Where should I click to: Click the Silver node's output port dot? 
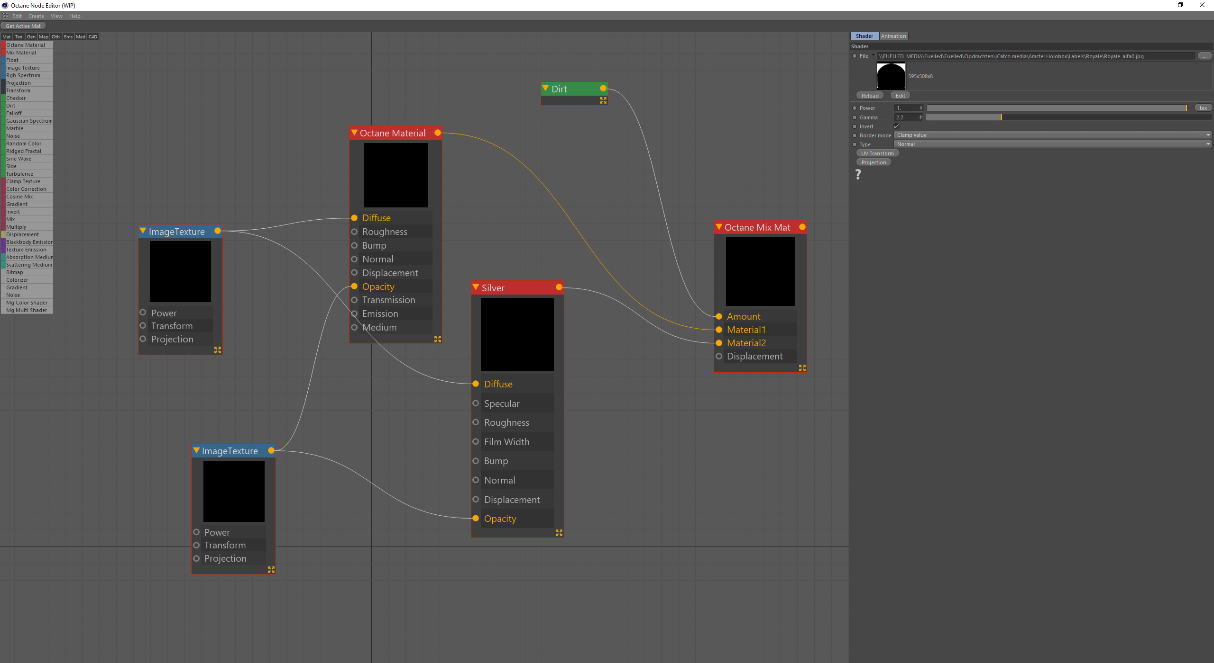(559, 287)
